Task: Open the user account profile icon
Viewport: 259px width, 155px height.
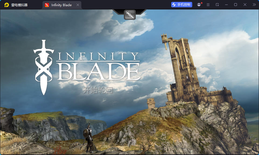Action: pyautogui.click(x=199, y=5)
